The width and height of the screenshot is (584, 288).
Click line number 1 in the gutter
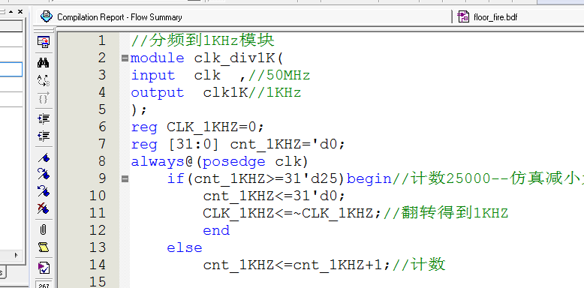(102, 40)
